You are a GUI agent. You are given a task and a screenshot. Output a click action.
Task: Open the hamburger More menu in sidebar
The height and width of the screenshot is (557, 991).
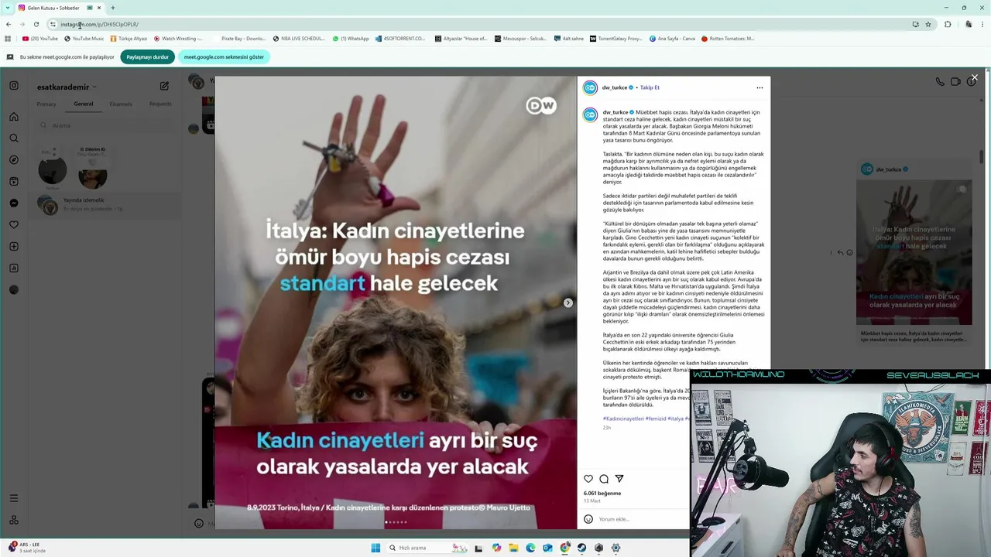[x=14, y=498]
